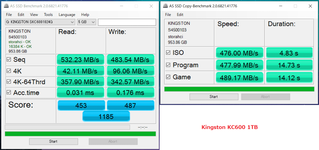Screen dimensions: 319x150
Task: Uncheck the Seq test checkbox
Action: tap(9, 60)
